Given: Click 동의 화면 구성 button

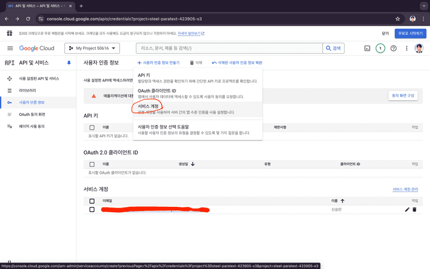Looking at the screenshot, I should click(x=403, y=96).
